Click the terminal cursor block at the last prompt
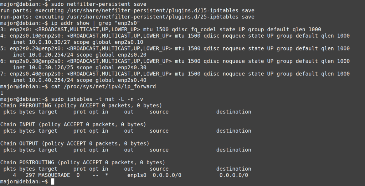Screen dimensions: 365x186 53,182
